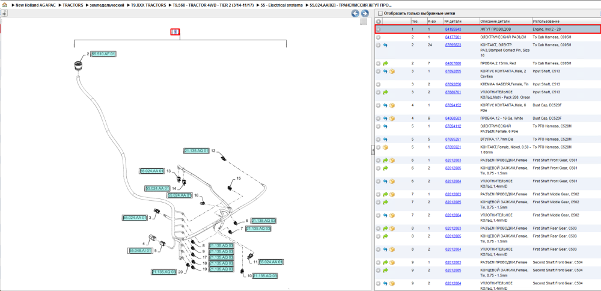This screenshot has height=291, width=601.
Task: Enable 'Отобразить только выбранные метки' checkbox
Action: tap(380, 13)
